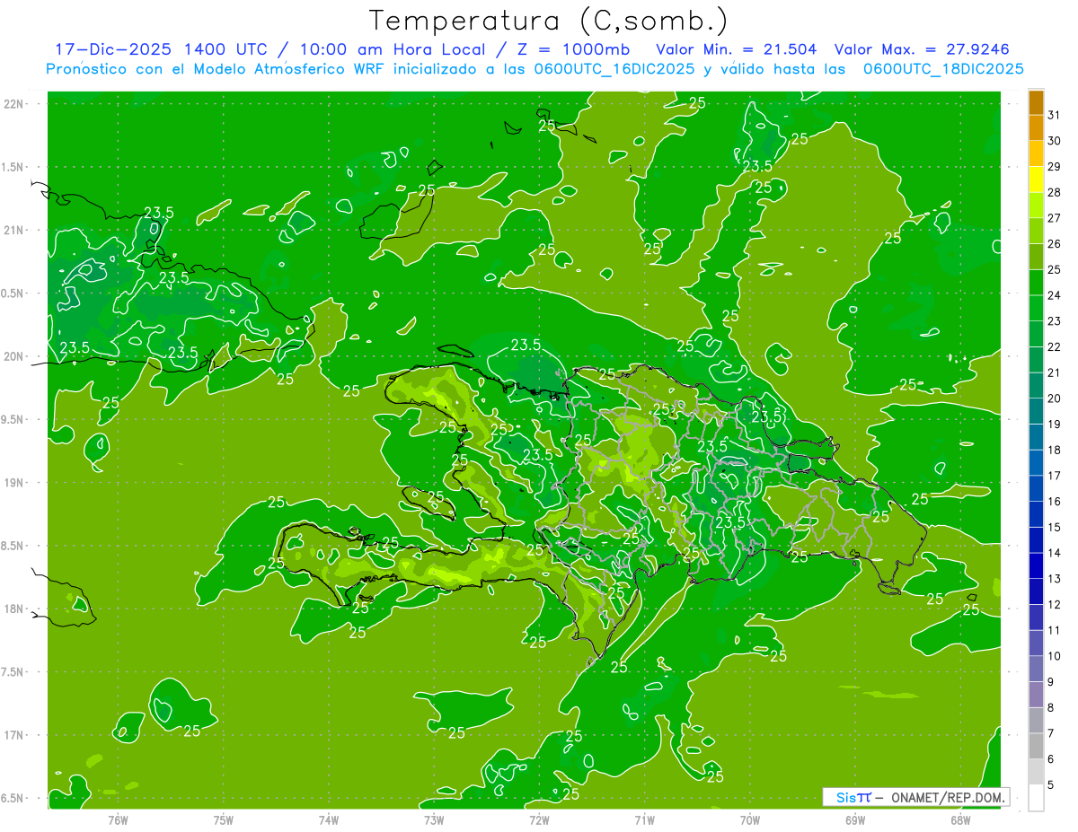This screenshot has height=832, width=1078.
Task: Click the "13" color bar label
Action: point(1055,579)
